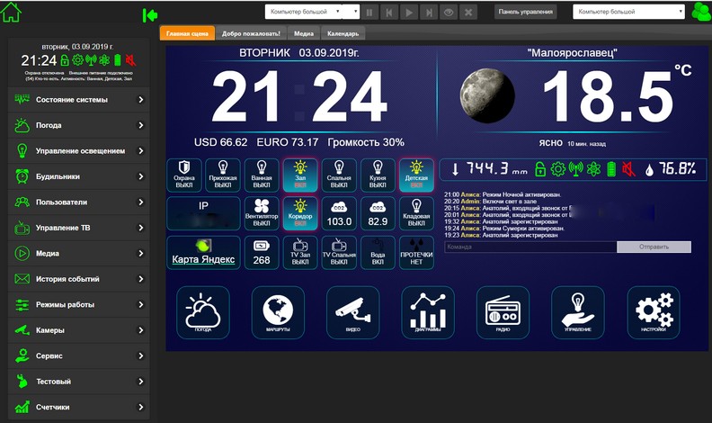The width and height of the screenshot is (712, 423).
Task: Click the CO2 sensor tile showing 103.0
Action: tap(339, 213)
